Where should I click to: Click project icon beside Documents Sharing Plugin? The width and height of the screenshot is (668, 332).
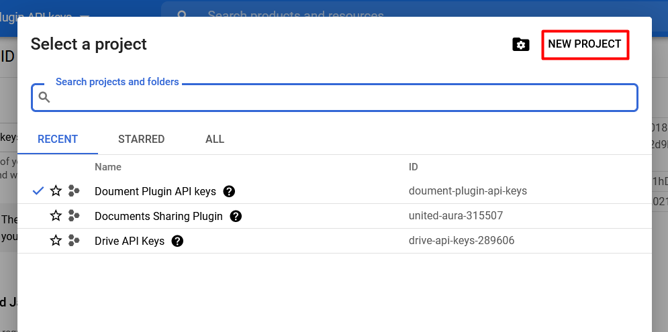click(x=74, y=216)
